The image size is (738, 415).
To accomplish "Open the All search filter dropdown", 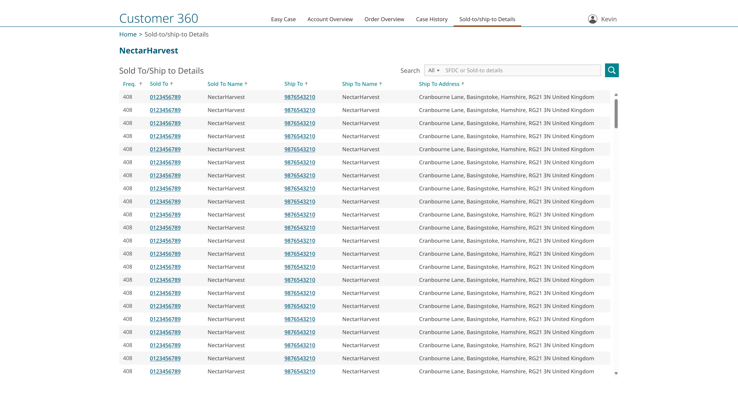I will click(x=434, y=70).
